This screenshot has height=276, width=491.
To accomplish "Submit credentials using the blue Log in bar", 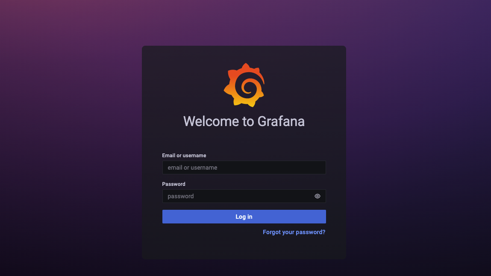I will pos(244,217).
